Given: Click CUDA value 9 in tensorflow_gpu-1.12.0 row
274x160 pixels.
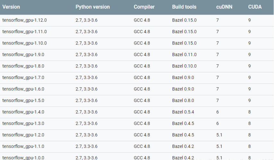Looking at the screenshot, I should [249, 20].
